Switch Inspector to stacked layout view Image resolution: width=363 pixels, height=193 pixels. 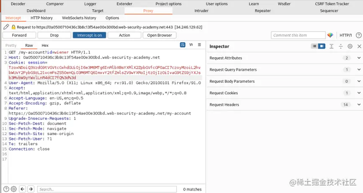314,46
